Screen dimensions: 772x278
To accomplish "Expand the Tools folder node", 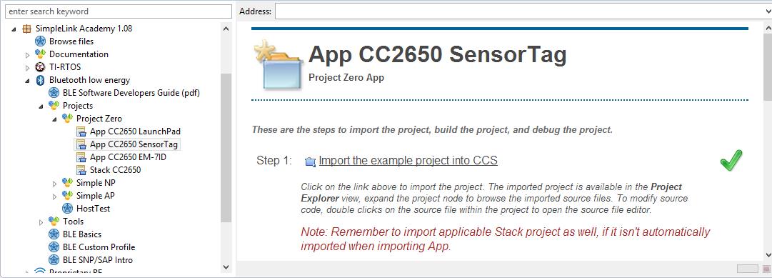I will click(x=41, y=222).
